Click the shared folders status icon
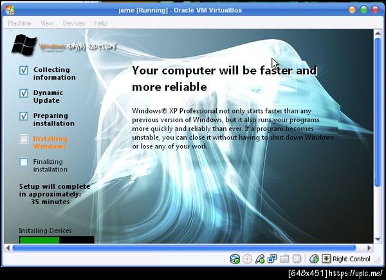The width and height of the screenshot is (386, 280). (x=284, y=259)
